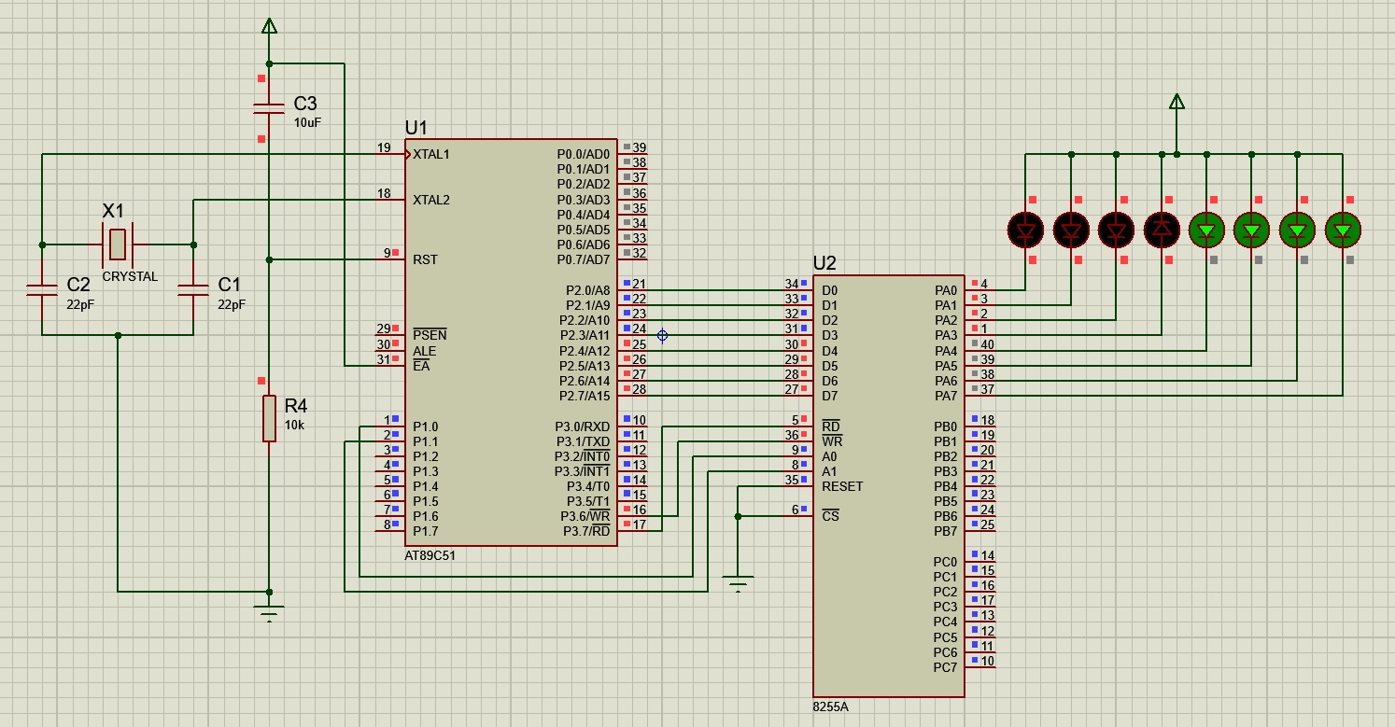Click the D7 pin label on U2
This screenshot has height=727, width=1395.
point(829,396)
